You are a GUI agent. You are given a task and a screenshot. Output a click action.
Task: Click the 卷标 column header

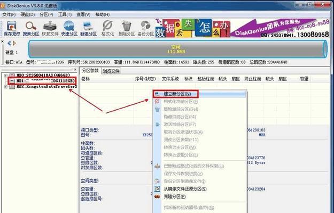tap(86, 79)
